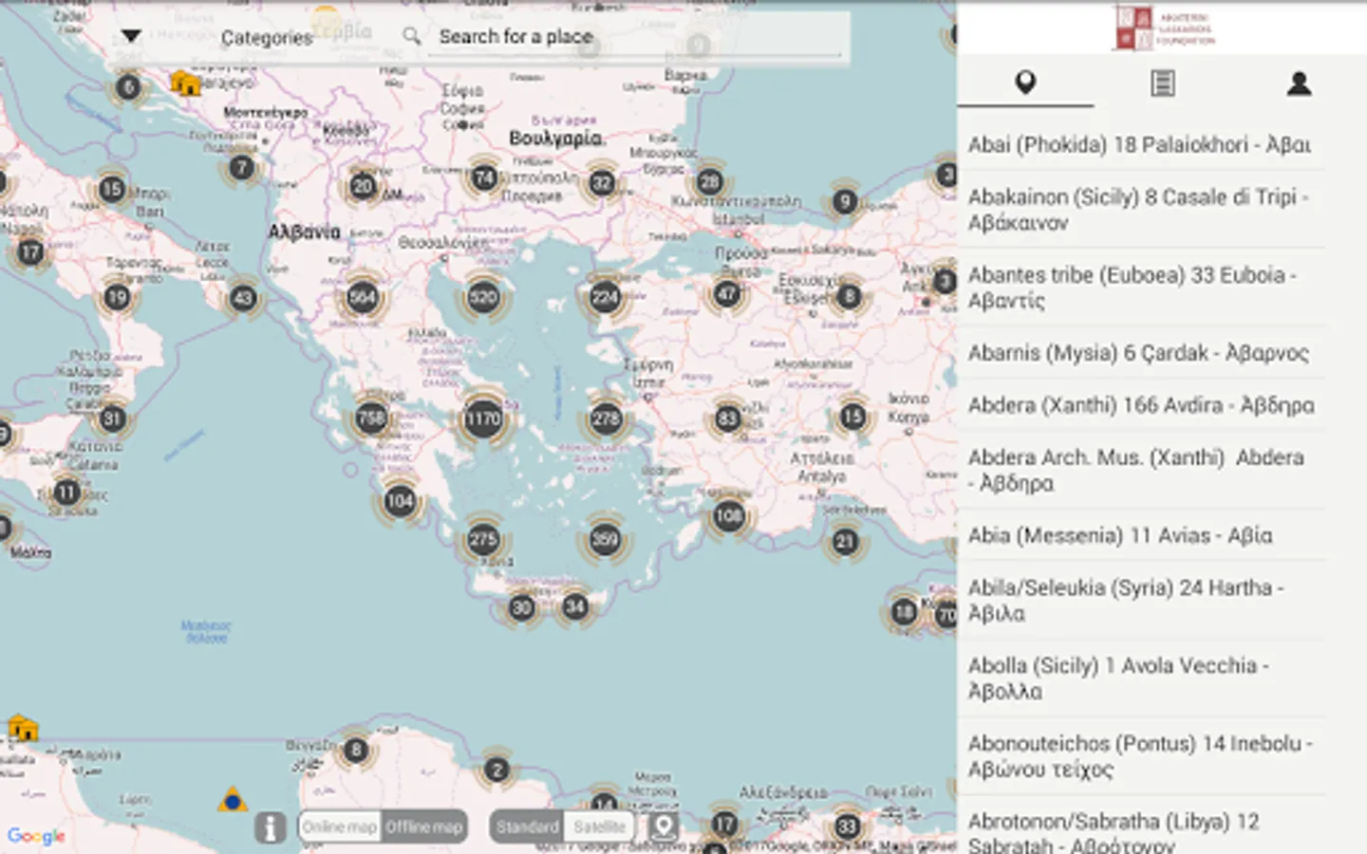
Task: Select Abai (Phokida) 18 Palaiokhori entry
Action: click(1141, 144)
